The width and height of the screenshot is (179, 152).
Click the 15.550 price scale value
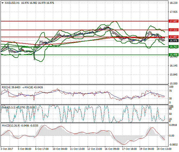(x=174, y=84)
